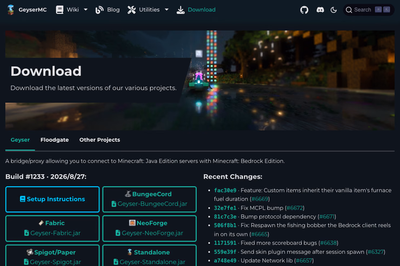Open commit 81c7c3e
This screenshot has height=266, width=400.
coord(225,216)
